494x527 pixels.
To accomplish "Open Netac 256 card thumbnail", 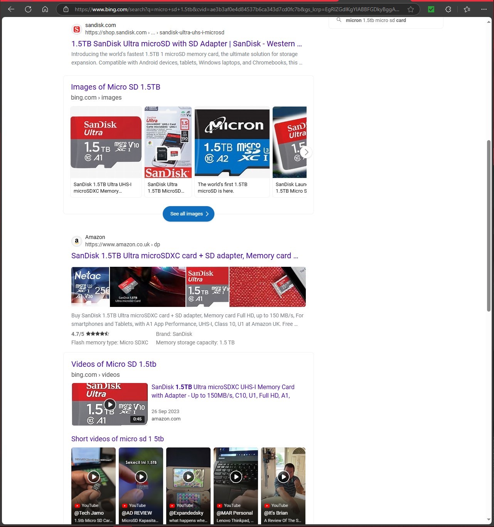I will (90, 287).
